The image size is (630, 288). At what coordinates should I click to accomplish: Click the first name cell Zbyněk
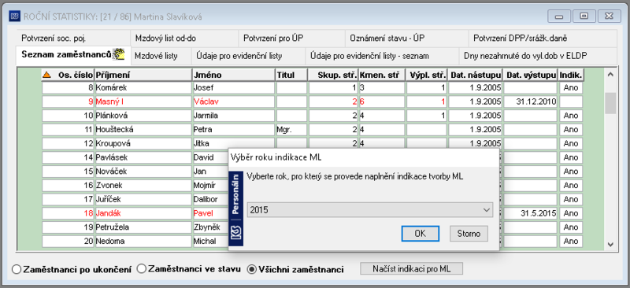click(x=210, y=227)
